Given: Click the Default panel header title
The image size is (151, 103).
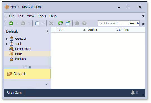Looking at the screenshot, I should [x=12, y=31].
